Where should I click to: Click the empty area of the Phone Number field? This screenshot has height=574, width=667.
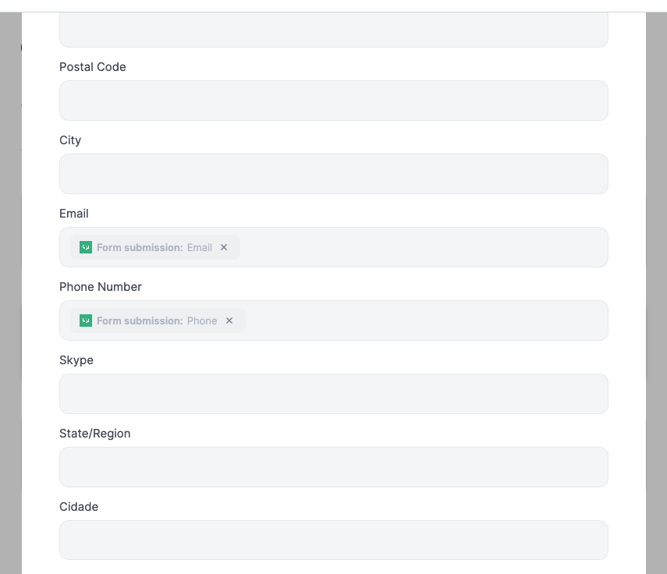(x=425, y=321)
